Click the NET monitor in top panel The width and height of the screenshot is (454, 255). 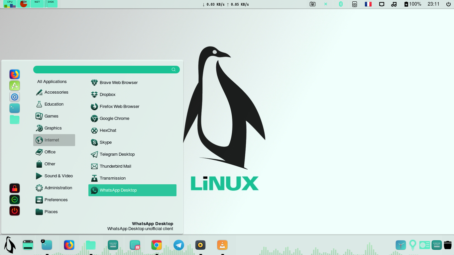[x=37, y=4]
